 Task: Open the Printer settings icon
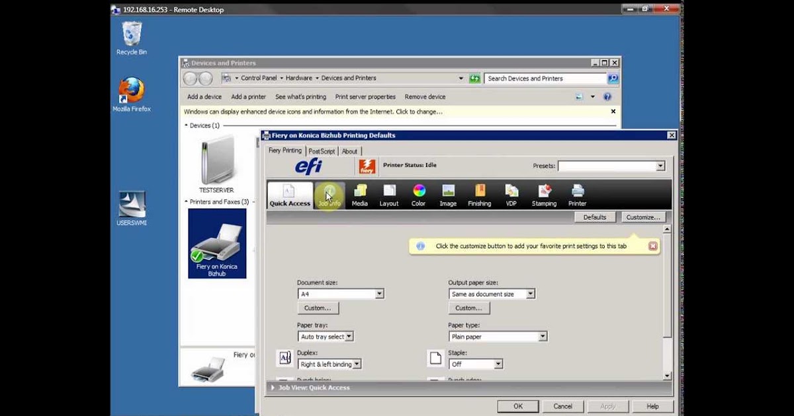pos(578,195)
